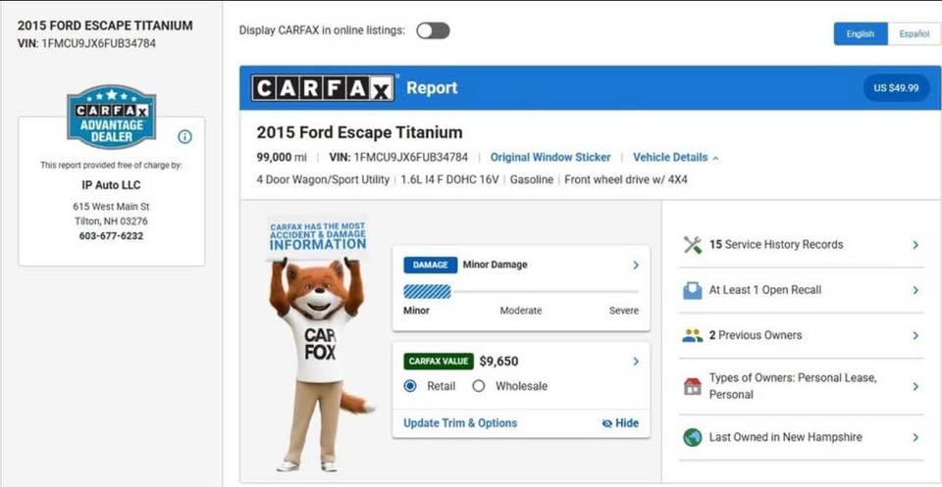
Task: Click the house Types of Owners icon
Action: pyautogui.click(x=692, y=386)
